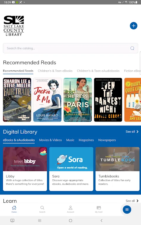Screen dimensions: 141x225
Task: Switch to Children's & Teen eBooks tab
Action: click(x=55, y=71)
